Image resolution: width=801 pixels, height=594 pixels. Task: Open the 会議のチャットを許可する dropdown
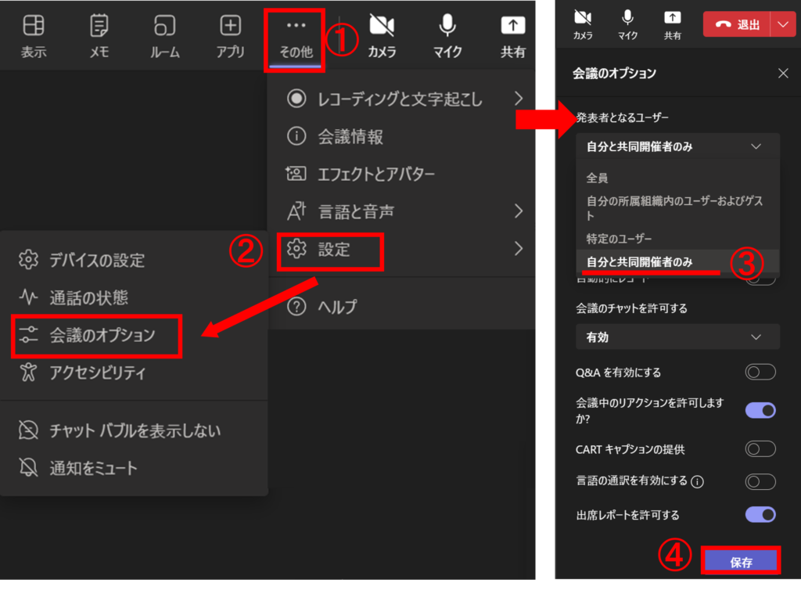point(677,337)
